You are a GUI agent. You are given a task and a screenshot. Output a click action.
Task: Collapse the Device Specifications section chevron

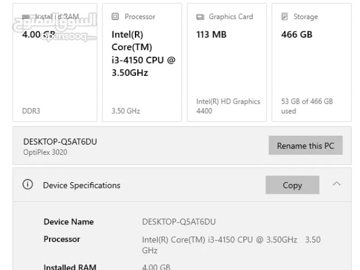(336, 184)
